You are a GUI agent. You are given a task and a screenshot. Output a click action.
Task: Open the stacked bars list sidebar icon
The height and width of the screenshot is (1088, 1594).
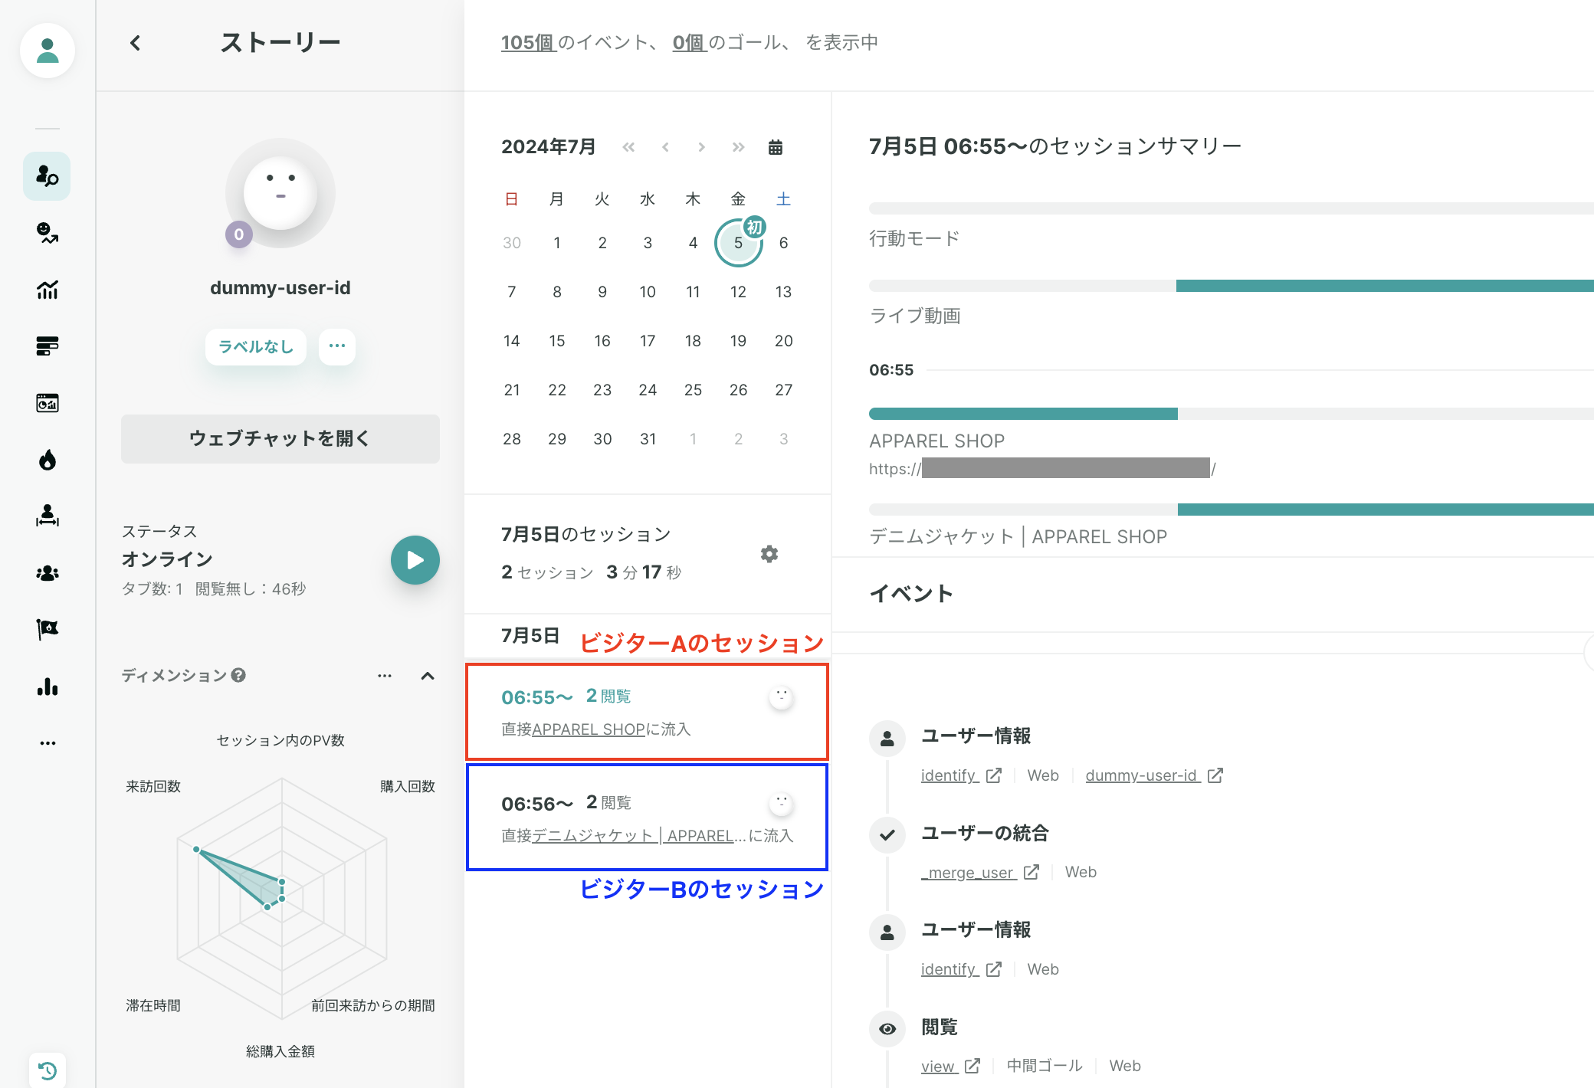(48, 346)
